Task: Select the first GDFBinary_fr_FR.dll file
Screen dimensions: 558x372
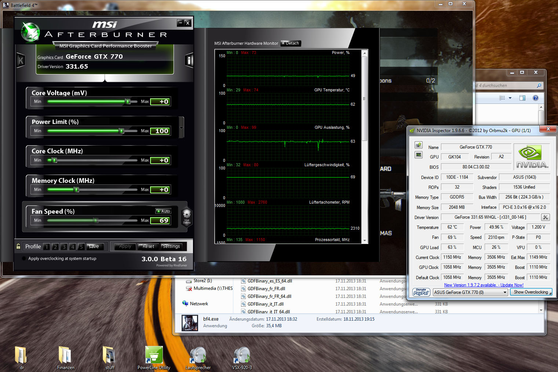Action: click(x=266, y=289)
